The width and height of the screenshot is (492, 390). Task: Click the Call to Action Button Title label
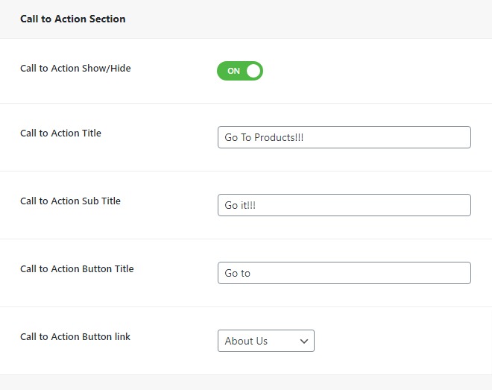pyautogui.click(x=77, y=269)
